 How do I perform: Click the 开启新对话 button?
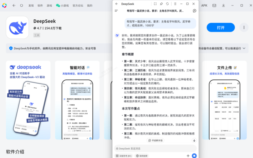pos(155,140)
